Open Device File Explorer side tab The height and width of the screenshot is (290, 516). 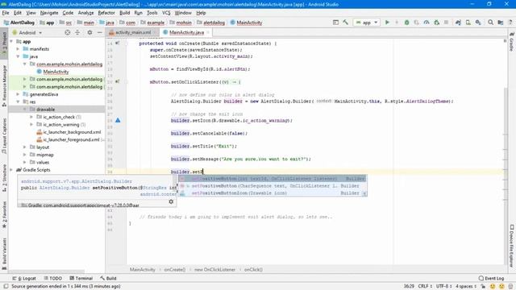coord(512,245)
